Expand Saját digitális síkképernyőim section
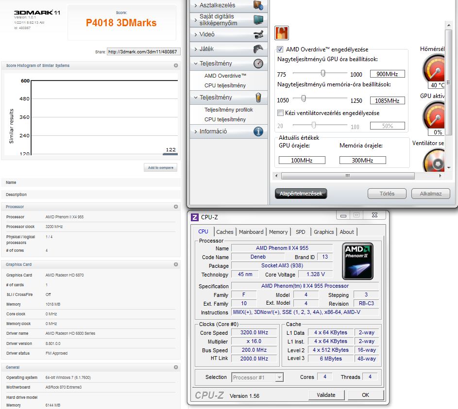Viewport: 458px width, 409px height. (229, 20)
